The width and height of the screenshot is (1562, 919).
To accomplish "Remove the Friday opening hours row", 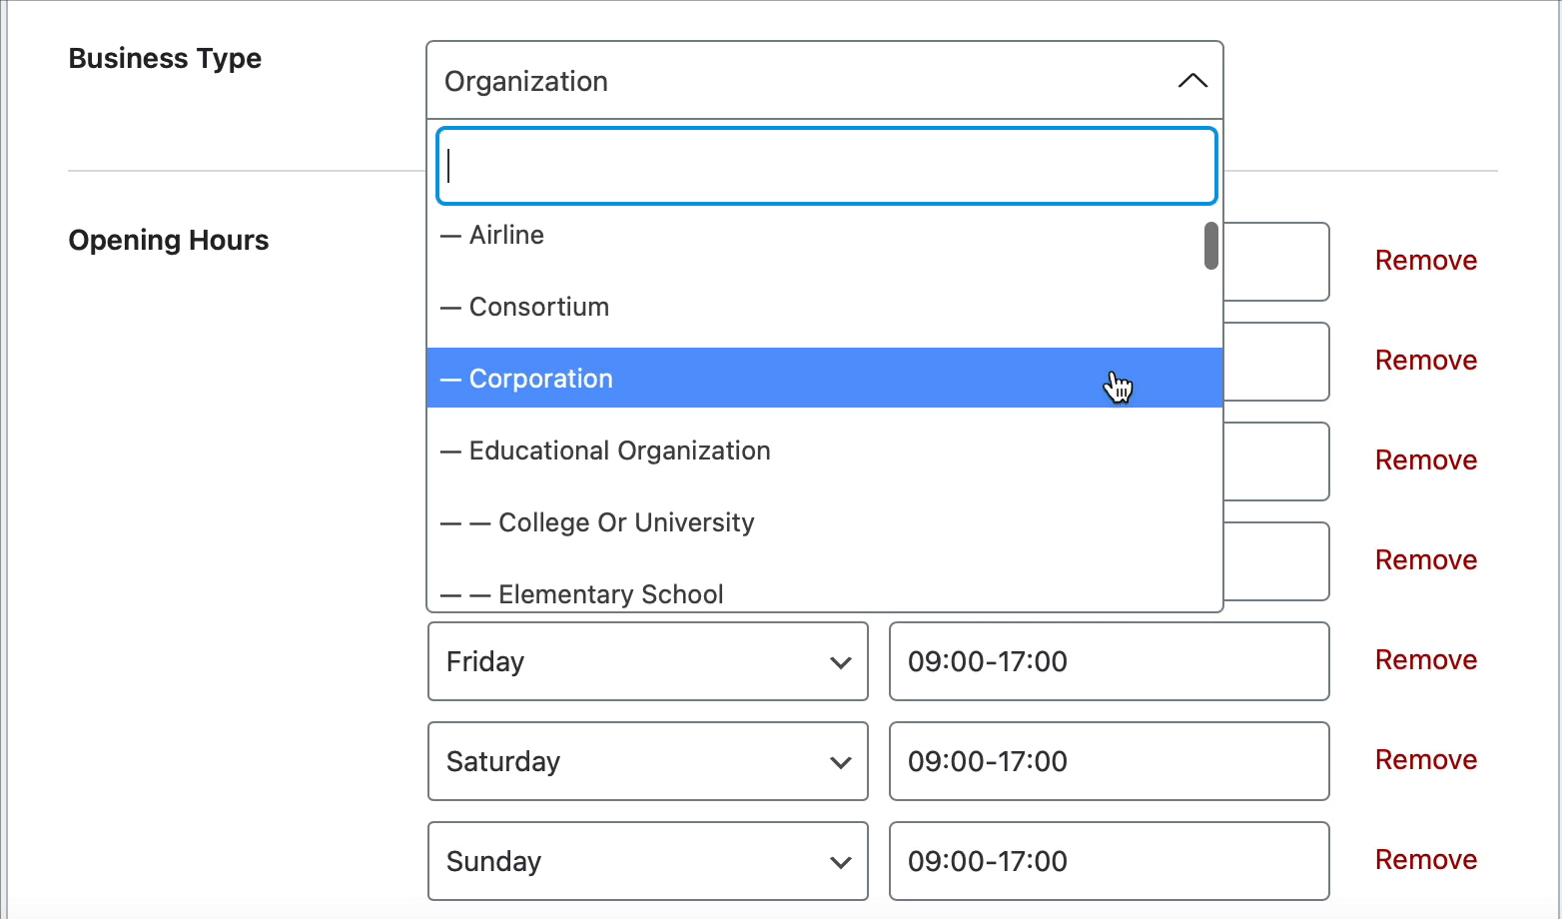I will point(1425,660).
